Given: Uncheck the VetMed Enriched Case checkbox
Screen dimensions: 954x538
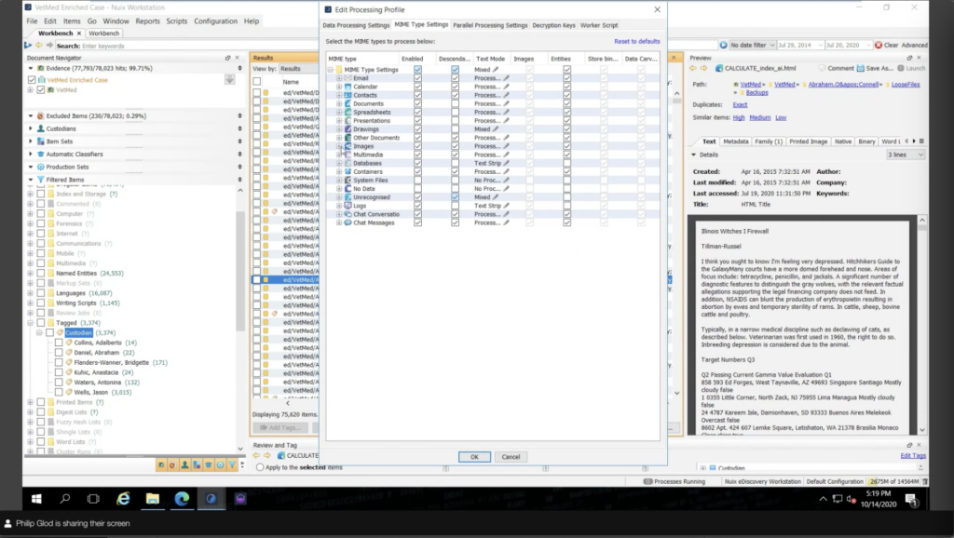Looking at the screenshot, I should (x=32, y=80).
